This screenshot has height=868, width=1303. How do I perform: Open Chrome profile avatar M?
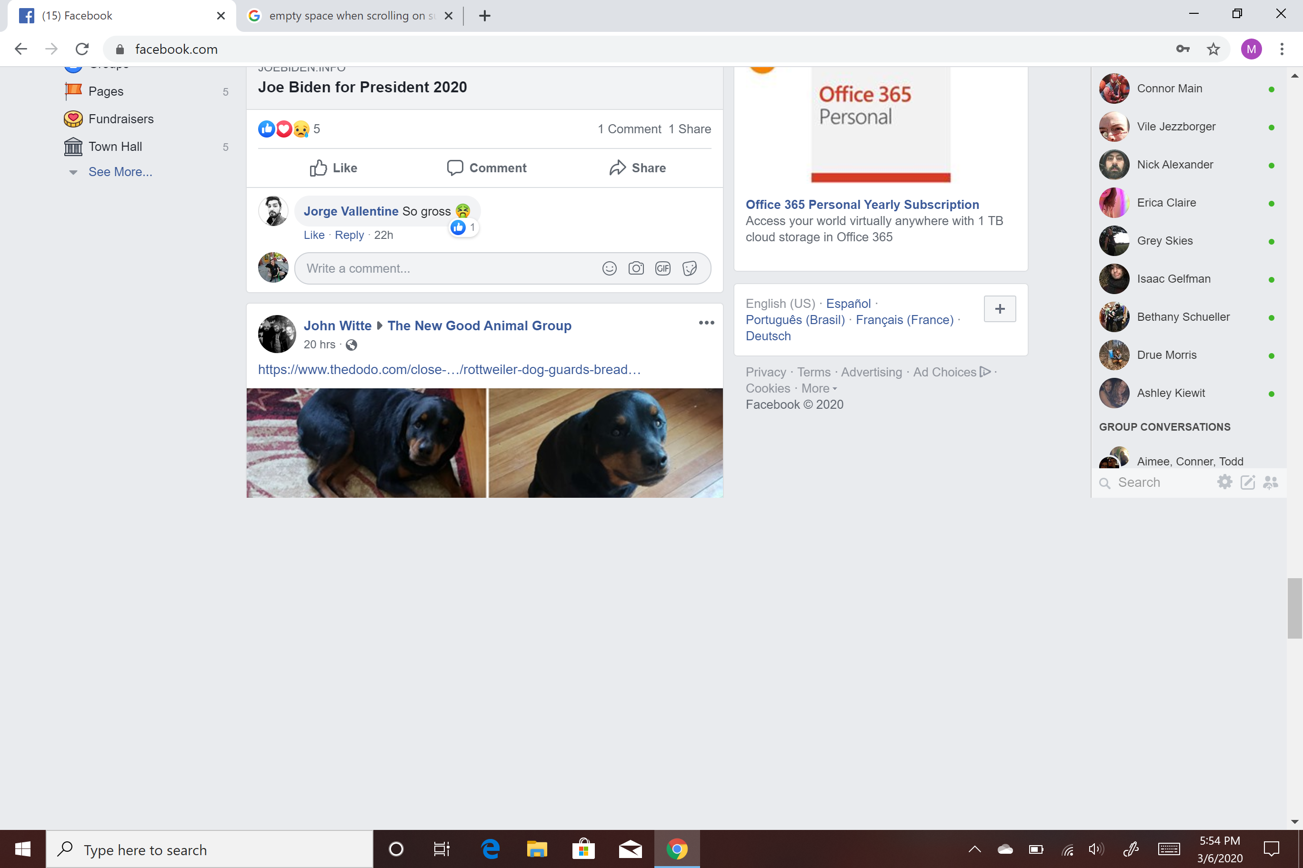point(1251,49)
